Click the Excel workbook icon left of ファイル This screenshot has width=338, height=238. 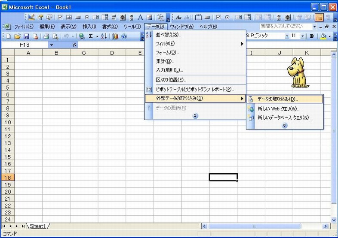pos(7,27)
